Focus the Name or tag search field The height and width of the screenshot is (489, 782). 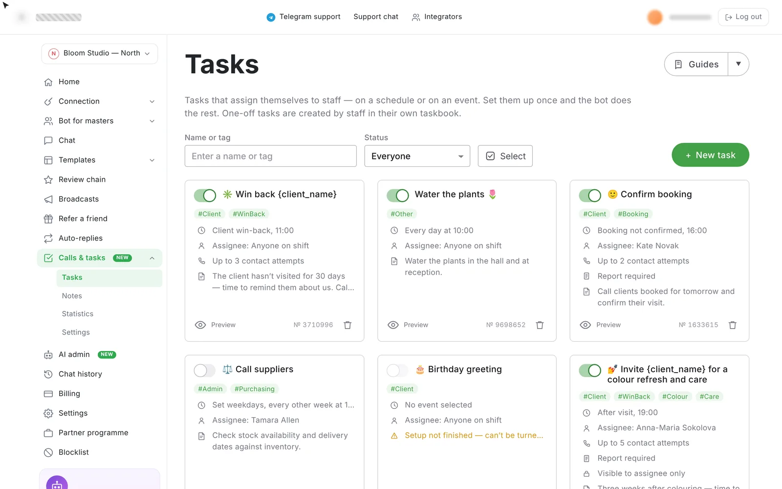point(271,156)
